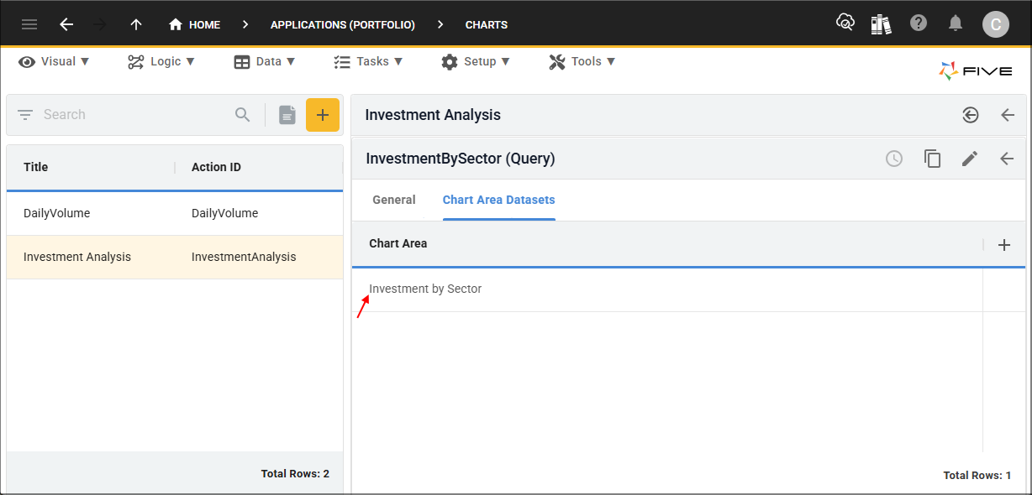Image resolution: width=1032 pixels, height=495 pixels.
Task: Click the Chart Area column header
Action: click(x=398, y=243)
